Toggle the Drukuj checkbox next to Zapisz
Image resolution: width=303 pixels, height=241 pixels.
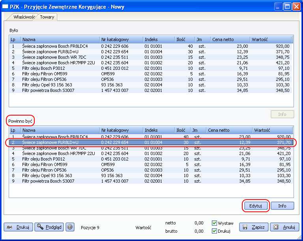(x=214, y=231)
